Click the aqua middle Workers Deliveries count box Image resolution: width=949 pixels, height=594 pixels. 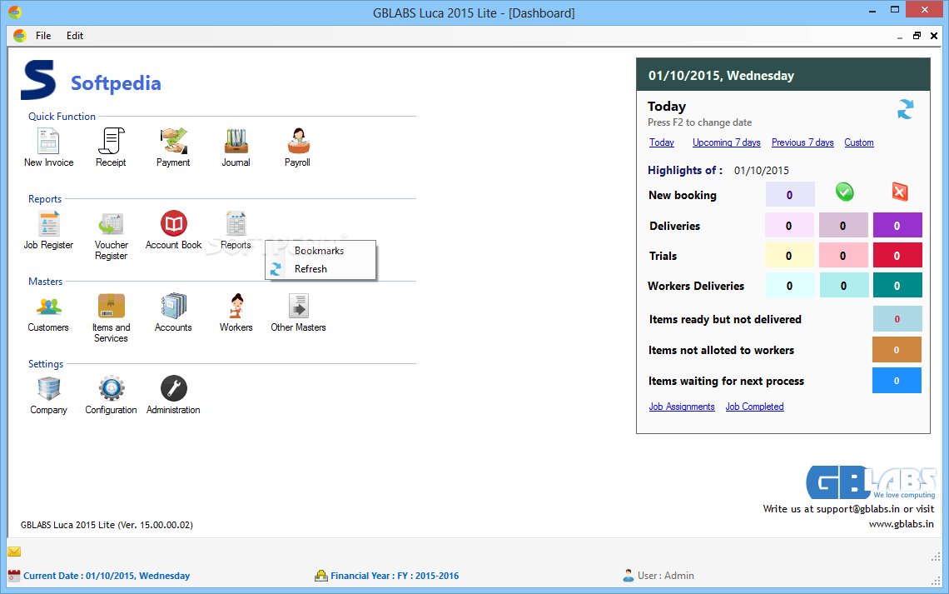pos(843,285)
